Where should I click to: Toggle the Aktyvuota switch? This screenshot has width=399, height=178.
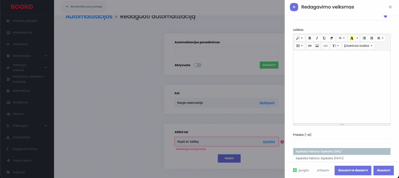(x=198, y=65)
